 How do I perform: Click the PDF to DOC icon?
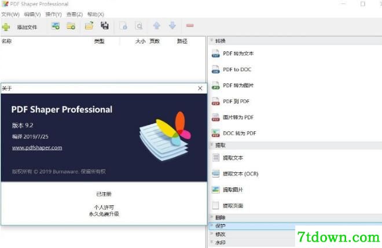pyautogui.click(x=216, y=69)
